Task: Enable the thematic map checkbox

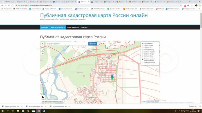Action: coord(143,63)
